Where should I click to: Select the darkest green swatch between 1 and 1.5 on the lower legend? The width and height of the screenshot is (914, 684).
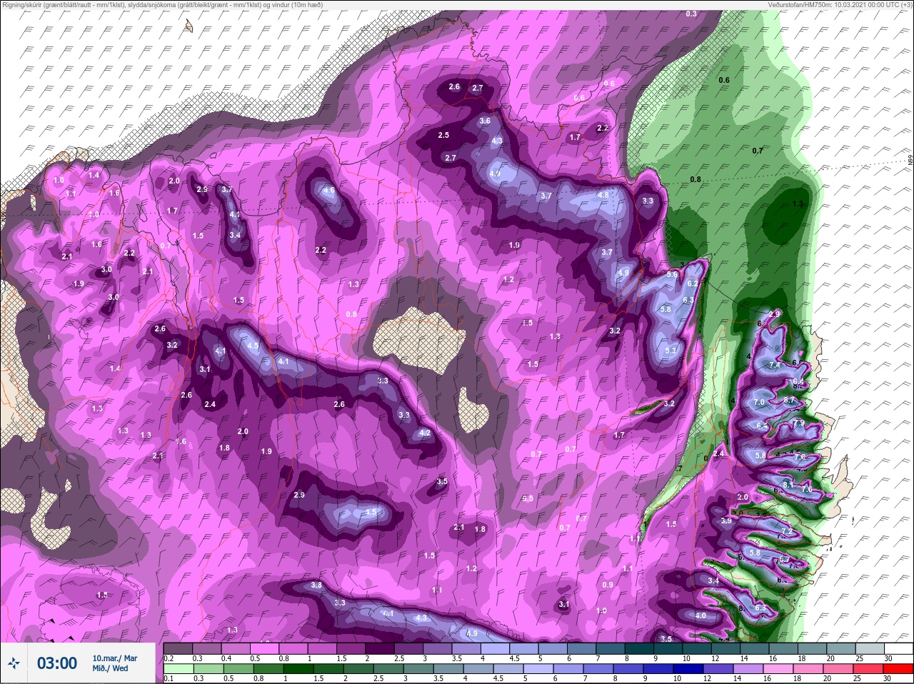point(297,668)
